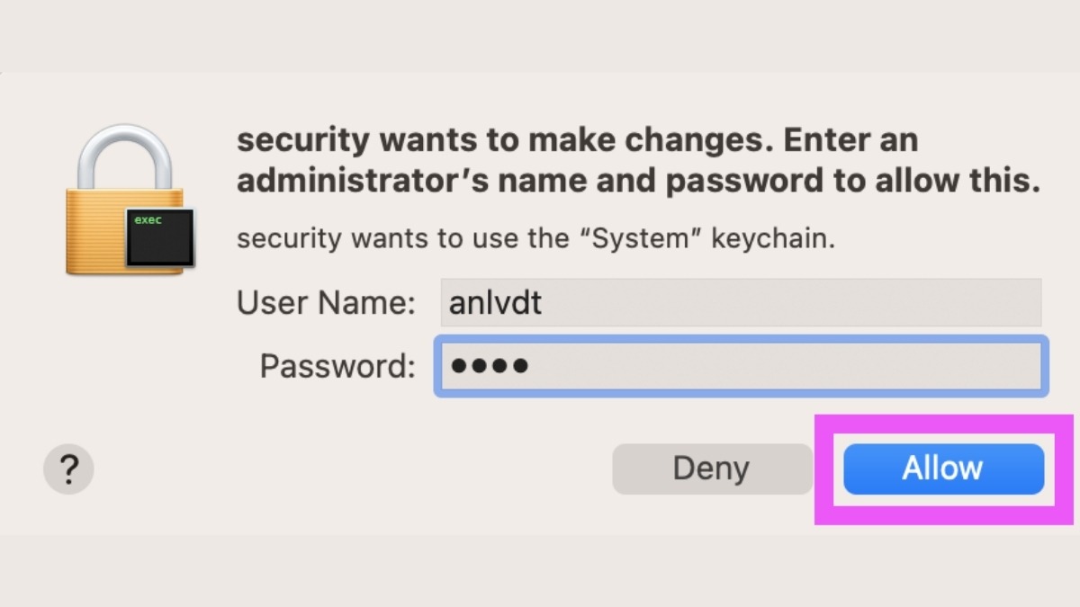
Task: Click the blue Allow button
Action: pos(943,469)
